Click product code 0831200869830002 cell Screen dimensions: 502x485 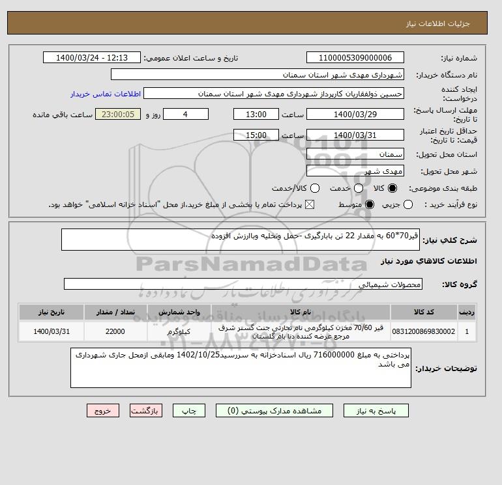424,331
